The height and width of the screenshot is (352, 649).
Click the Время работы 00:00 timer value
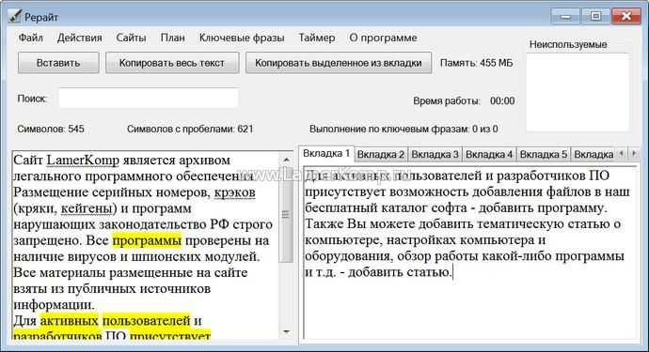pyautogui.click(x=502, y=100)
